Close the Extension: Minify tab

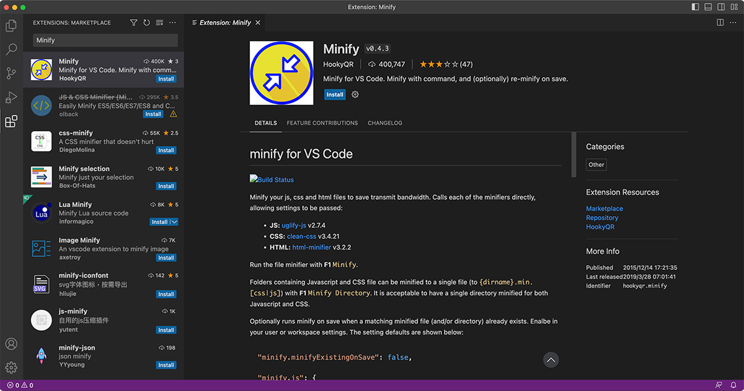pyautogui.click(x=258, y=22)
